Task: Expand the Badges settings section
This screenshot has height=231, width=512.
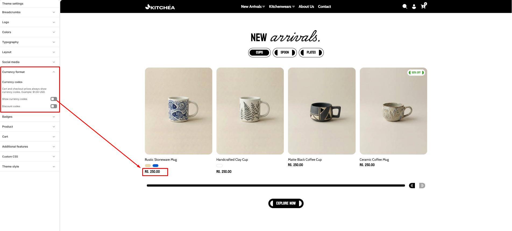Action: 29,117
